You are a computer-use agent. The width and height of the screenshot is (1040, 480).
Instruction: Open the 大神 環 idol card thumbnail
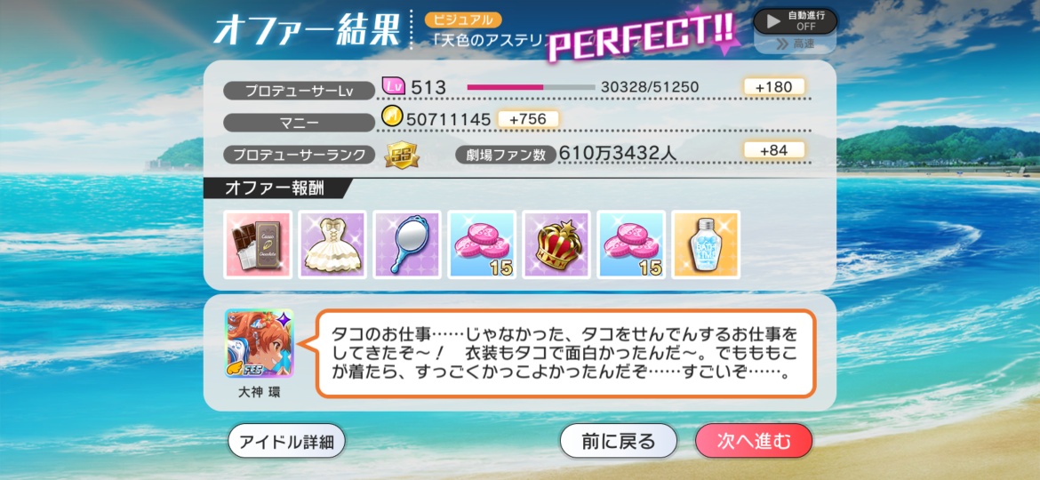[260, 343]
